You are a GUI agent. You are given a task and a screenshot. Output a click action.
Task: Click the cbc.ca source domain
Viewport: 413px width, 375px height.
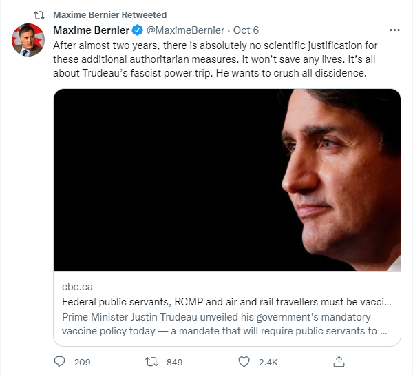76,287
